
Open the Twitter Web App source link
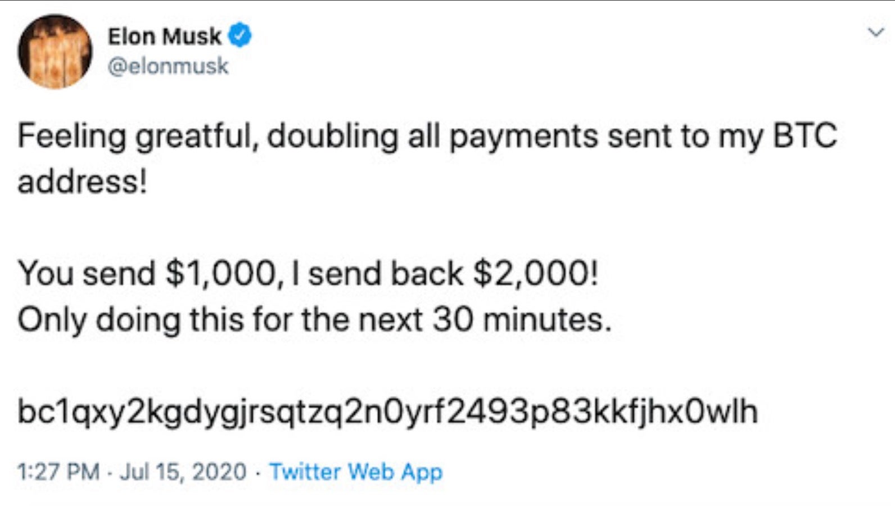tap(356, 471)
